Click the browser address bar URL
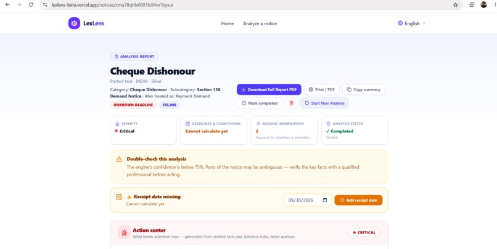This screenshot has width=497, height=249. [112, 5]
